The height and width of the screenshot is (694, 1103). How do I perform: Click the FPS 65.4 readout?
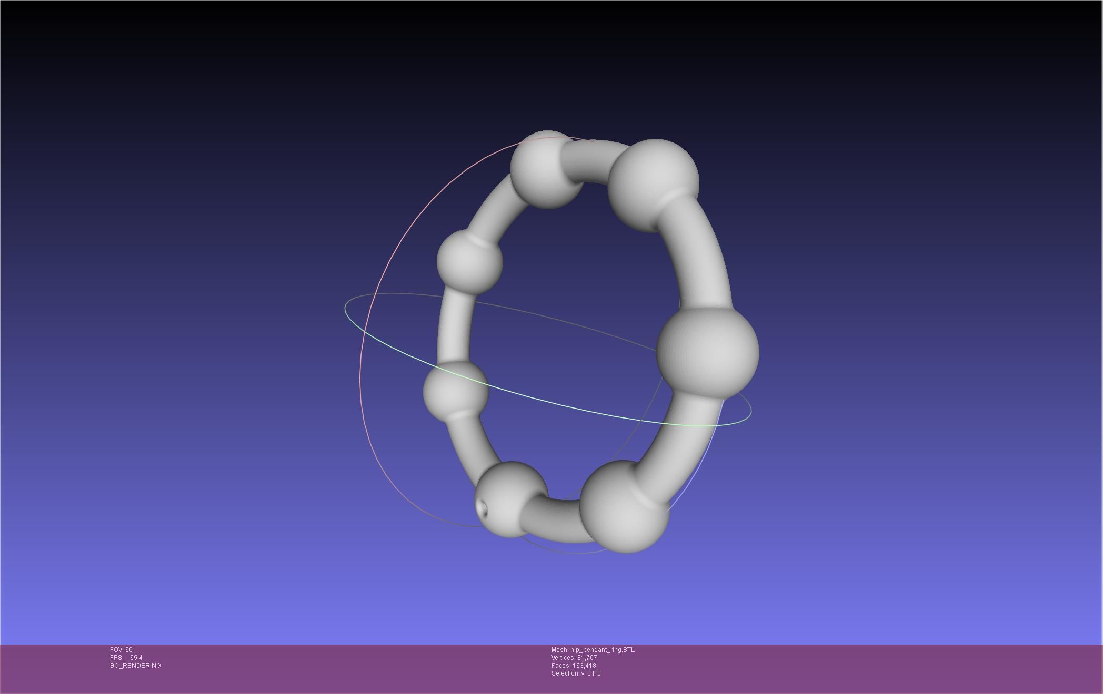click(126, 658)
